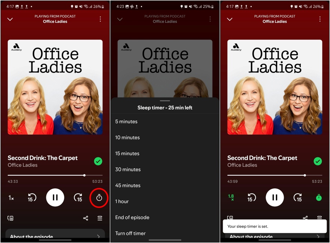Toggle the 1x playback speed control
This screenshot has height=243, width=330.
(x=11, y=197)
